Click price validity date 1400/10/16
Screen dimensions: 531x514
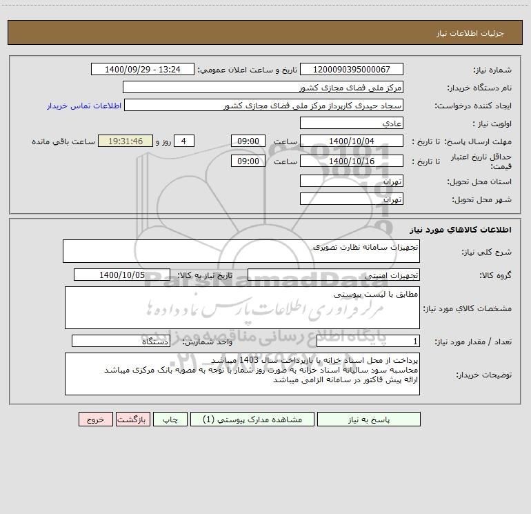point(352,161)
